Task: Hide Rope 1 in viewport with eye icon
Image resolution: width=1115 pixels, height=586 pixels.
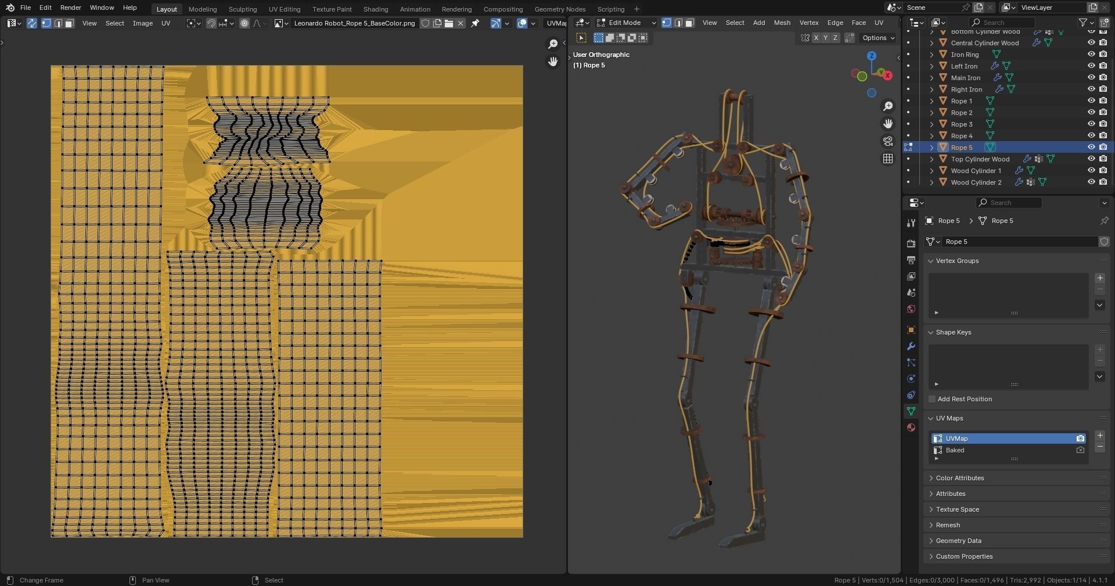Action: [1091, 100]
